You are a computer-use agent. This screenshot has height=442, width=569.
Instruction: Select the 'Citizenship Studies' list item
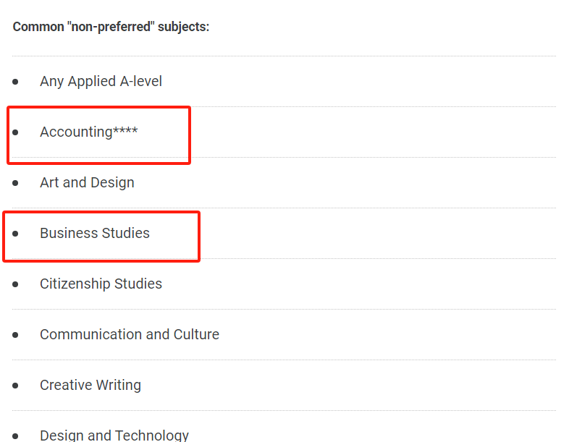(x=101, y=284)
